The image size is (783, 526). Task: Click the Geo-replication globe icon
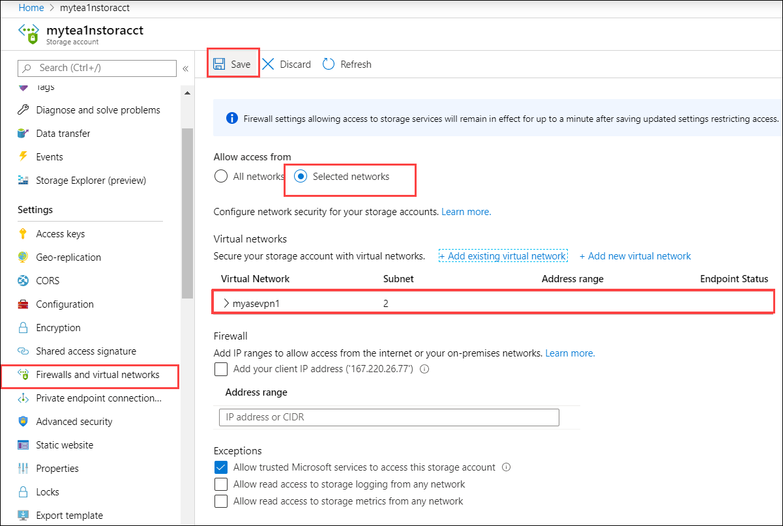(23, 257)
